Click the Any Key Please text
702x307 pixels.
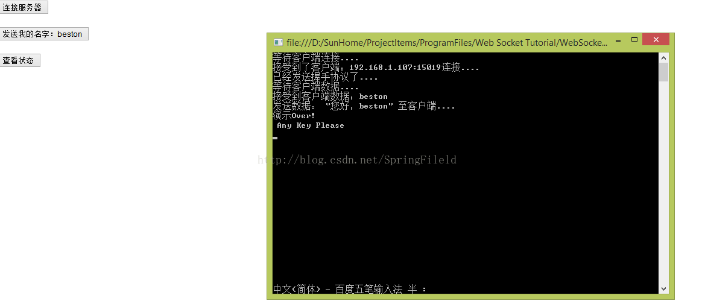311,125
